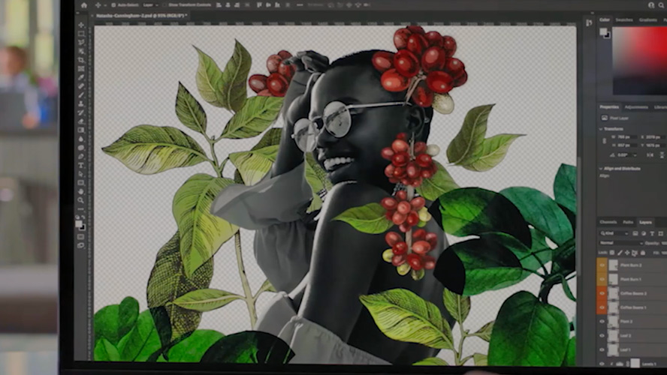Collapse the Transform section in Properties
Screen dimensions: 667x375
click(601, 128)
